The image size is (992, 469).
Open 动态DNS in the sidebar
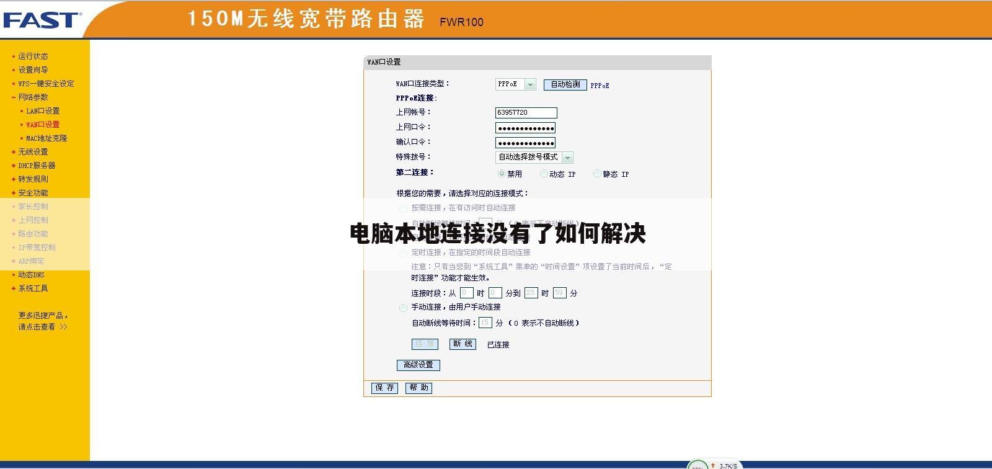(x=31, y=274)
